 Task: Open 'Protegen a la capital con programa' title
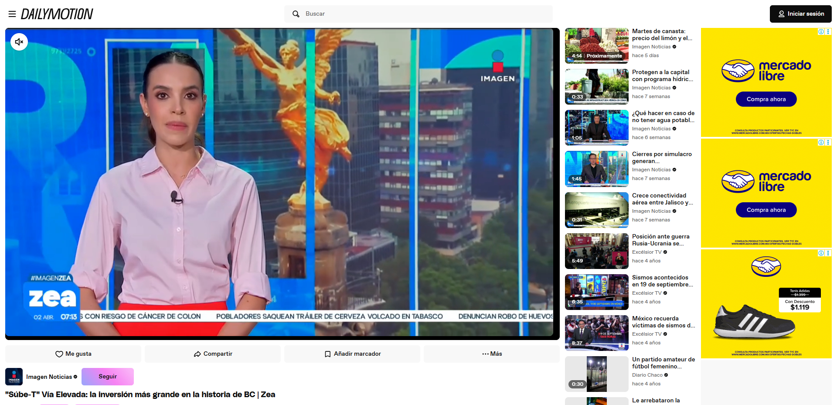click(663, 76)
